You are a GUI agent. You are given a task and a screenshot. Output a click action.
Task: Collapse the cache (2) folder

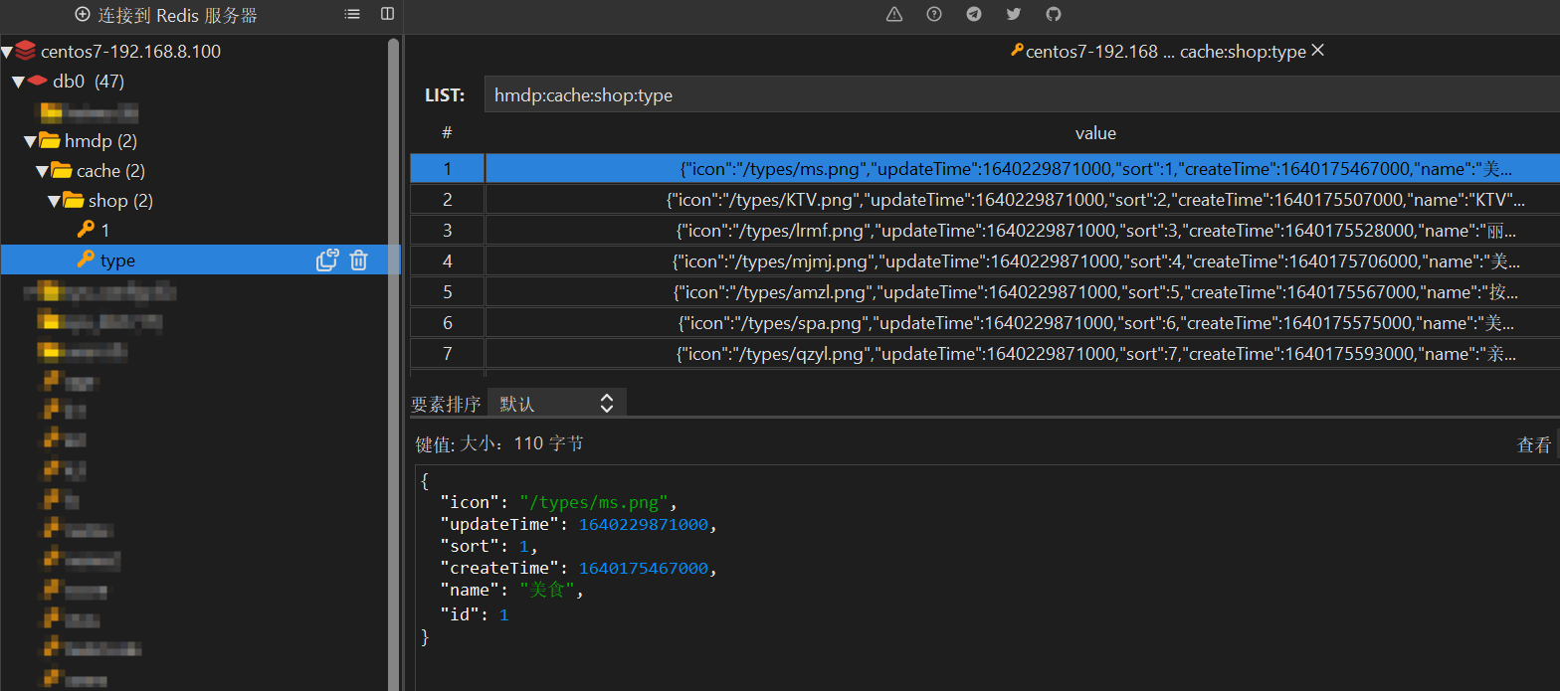coord(42,171)
